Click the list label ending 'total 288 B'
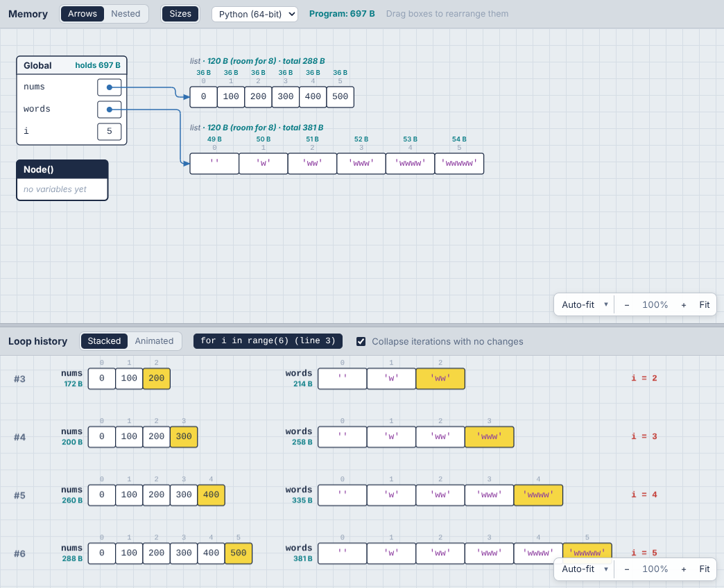 (257, 61)
